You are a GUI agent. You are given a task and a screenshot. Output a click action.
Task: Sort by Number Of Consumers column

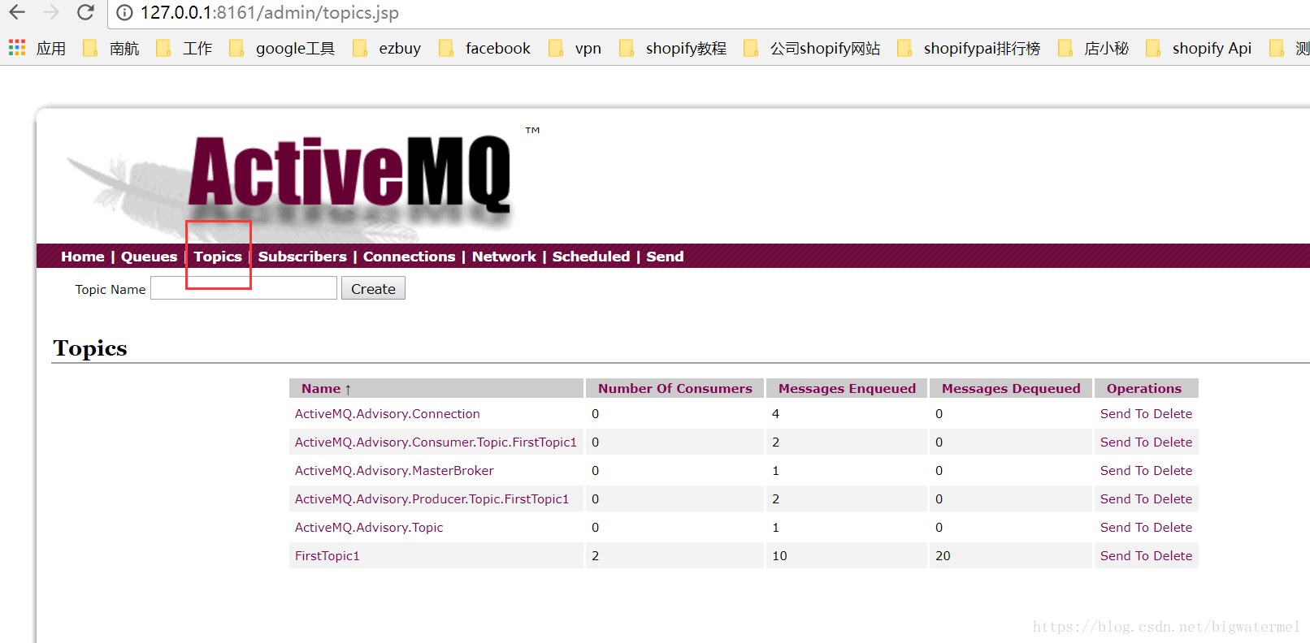coord(675,388)
